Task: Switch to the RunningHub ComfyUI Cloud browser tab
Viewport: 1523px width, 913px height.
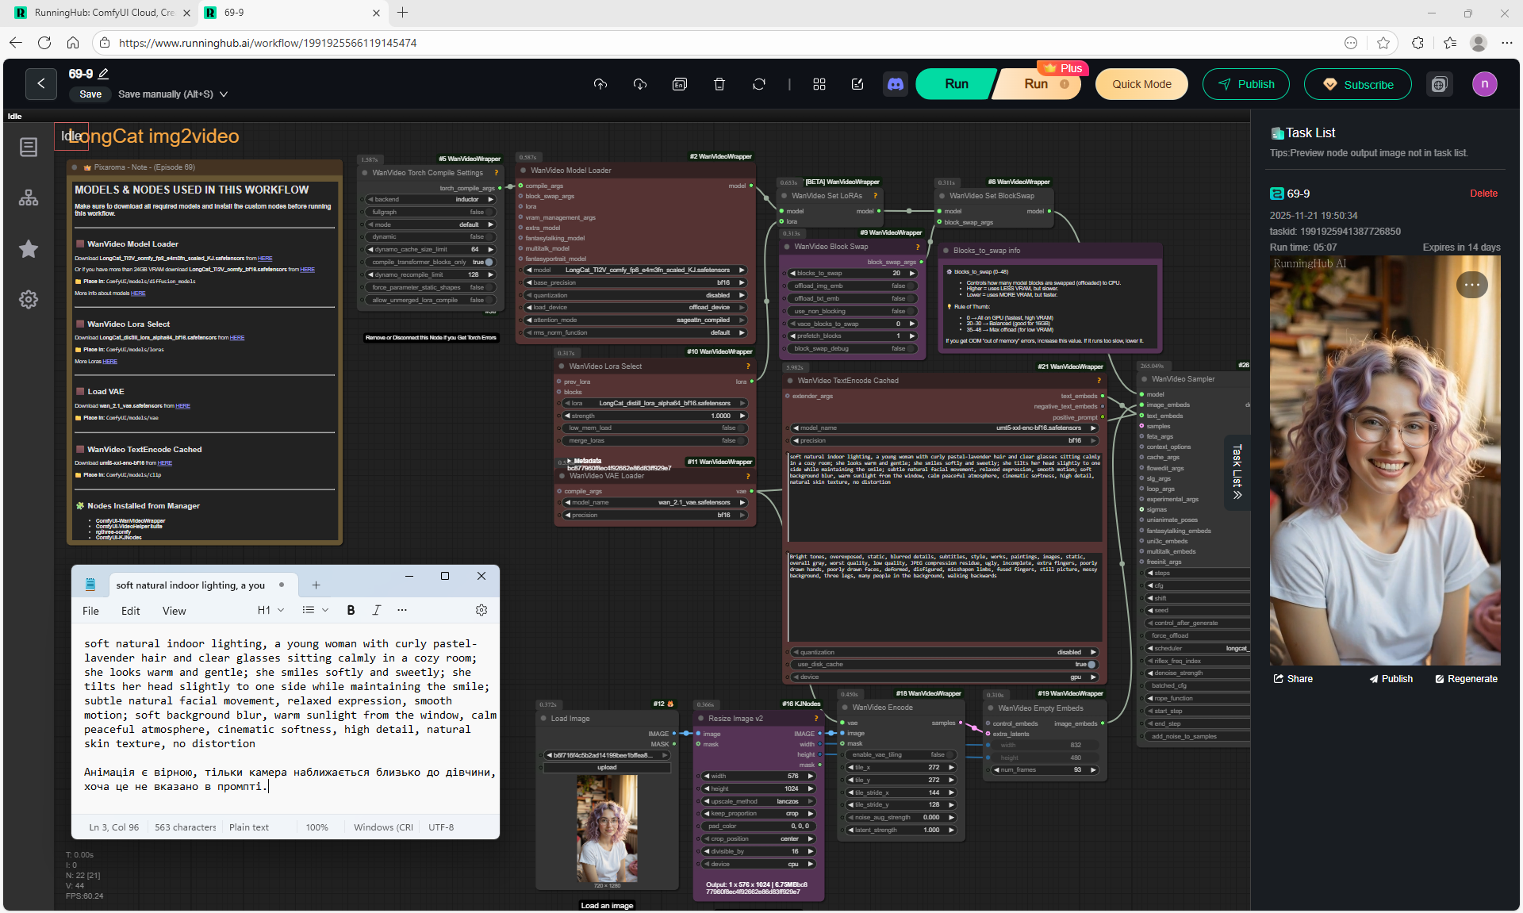Action: [x=103, y=13]
